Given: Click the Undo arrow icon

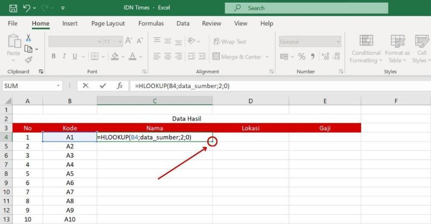Looking at the screenshot, I should pos(27,8).
